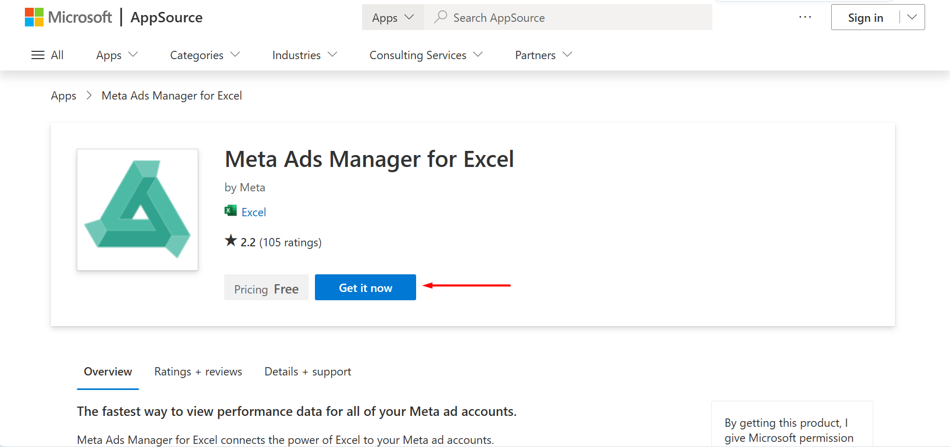Click the Sign in button

tap(865, 18)
